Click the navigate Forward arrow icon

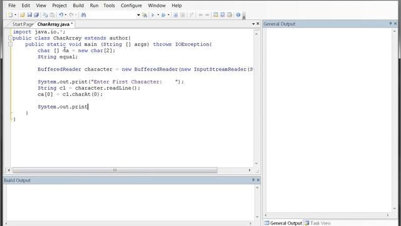click(x=207, y=15)
